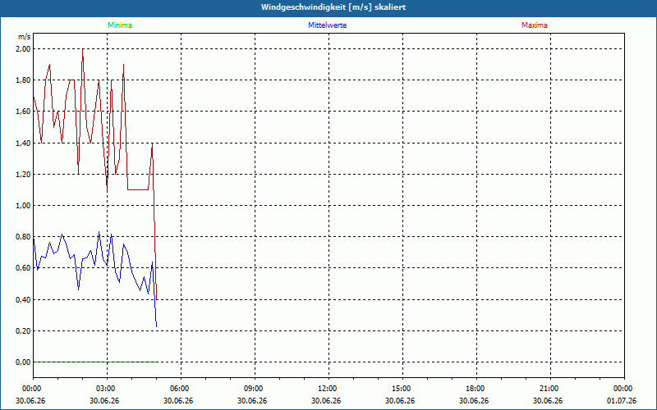Click the 0,60 y-axis value
Viewport: 657px width, 410px height.
pos(23,268)
